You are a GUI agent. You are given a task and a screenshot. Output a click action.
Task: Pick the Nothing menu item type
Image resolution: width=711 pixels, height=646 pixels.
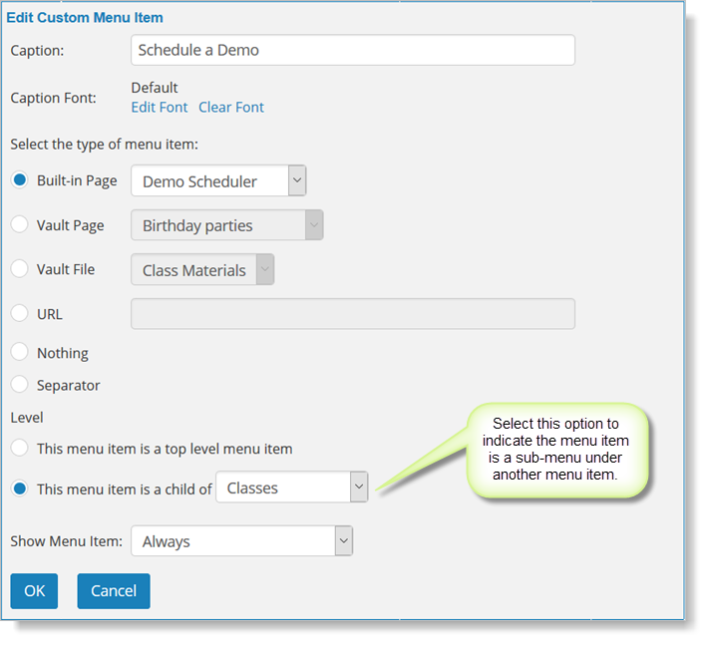click(20, 352)
